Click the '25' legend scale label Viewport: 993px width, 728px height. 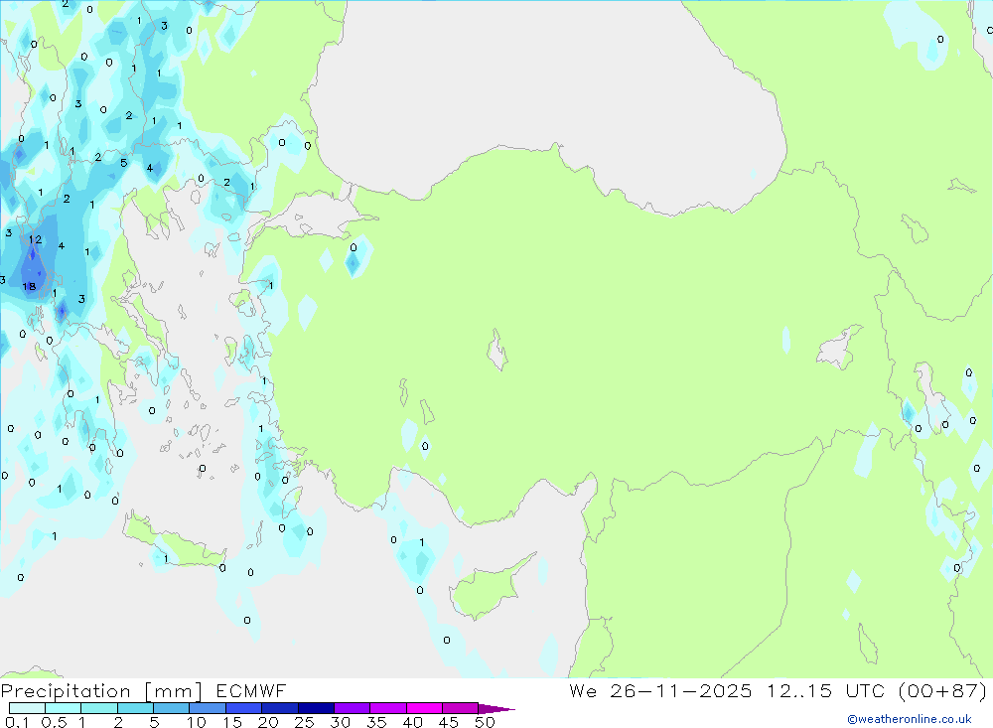tap(305, 722)
